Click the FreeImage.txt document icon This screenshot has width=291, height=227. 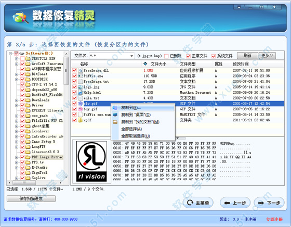[x=81, y=81]
